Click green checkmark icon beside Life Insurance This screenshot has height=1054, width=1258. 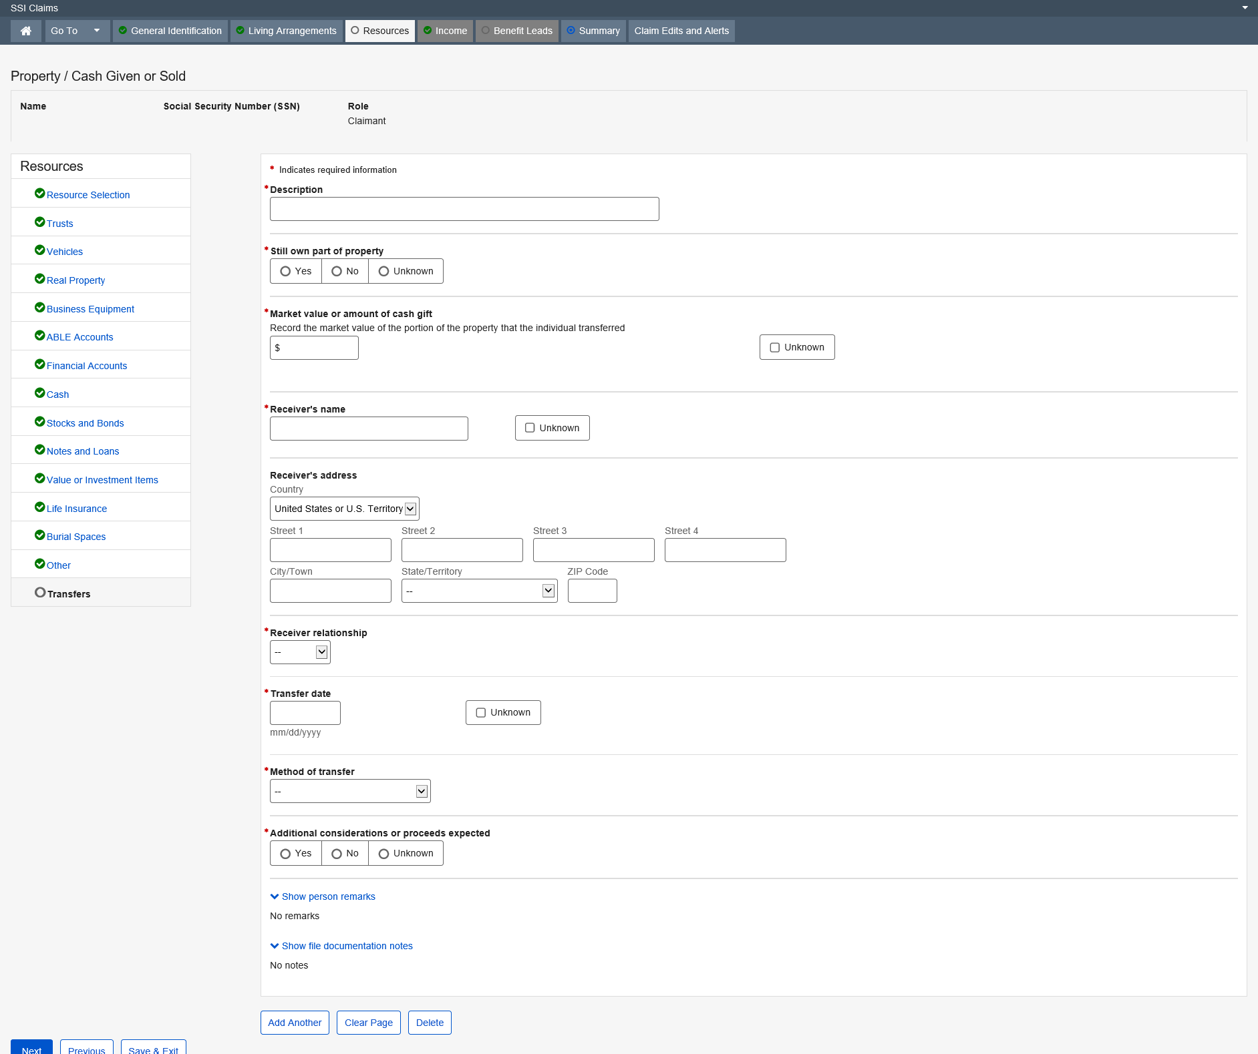[39, 507]
